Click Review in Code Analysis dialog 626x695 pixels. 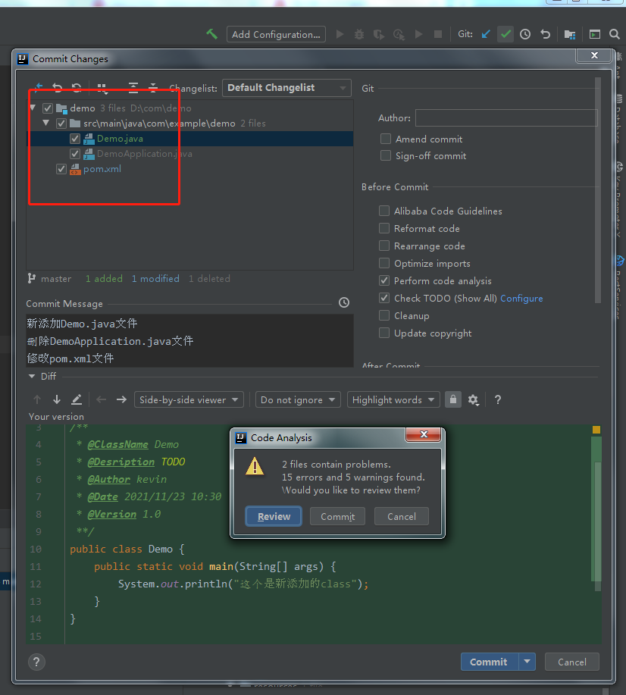click(x=274, y=516)
